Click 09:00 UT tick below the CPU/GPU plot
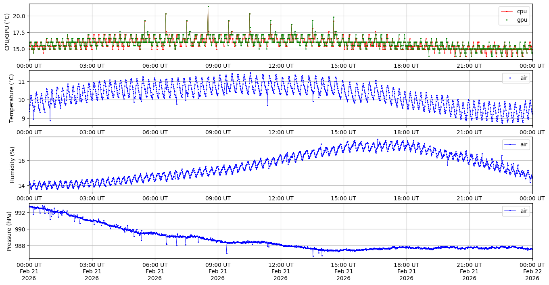 click(218, 66)
